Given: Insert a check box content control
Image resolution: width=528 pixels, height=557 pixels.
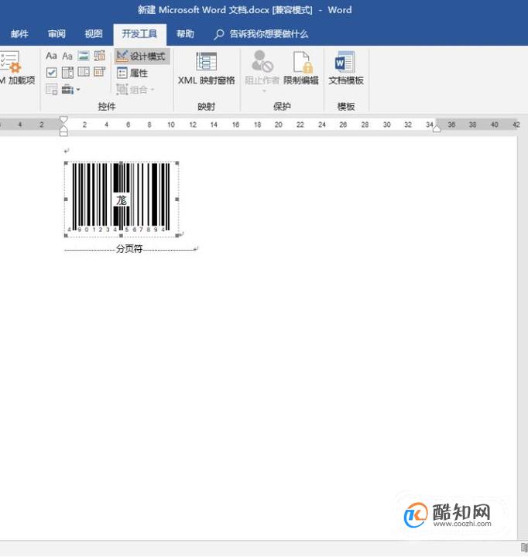Looking at the screenshot, I should [51, 73].
